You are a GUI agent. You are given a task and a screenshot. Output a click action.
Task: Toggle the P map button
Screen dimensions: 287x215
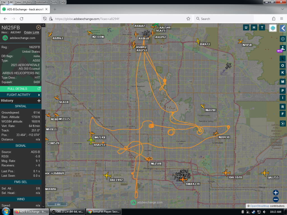(283, 91)
